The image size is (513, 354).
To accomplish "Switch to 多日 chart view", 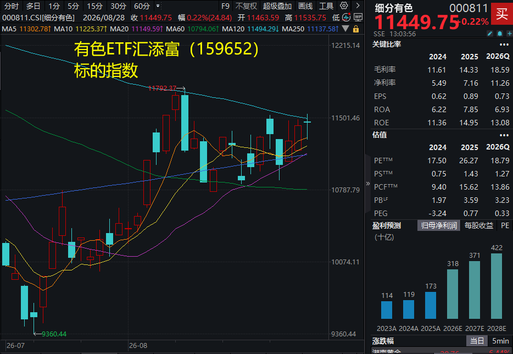I will 33,6.
